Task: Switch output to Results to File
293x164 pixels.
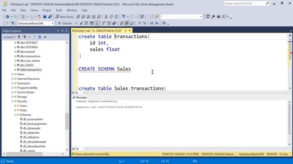Action: pos(132,23)
